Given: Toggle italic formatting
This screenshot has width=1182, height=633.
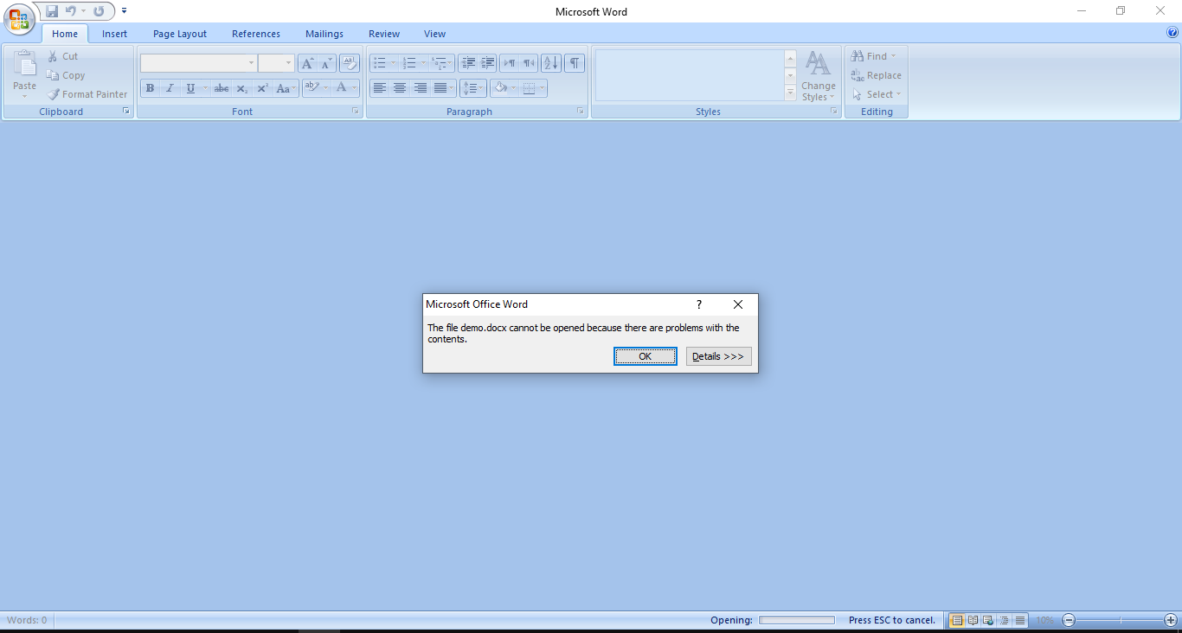Looking at the screenshot, I should pos(170,87).
